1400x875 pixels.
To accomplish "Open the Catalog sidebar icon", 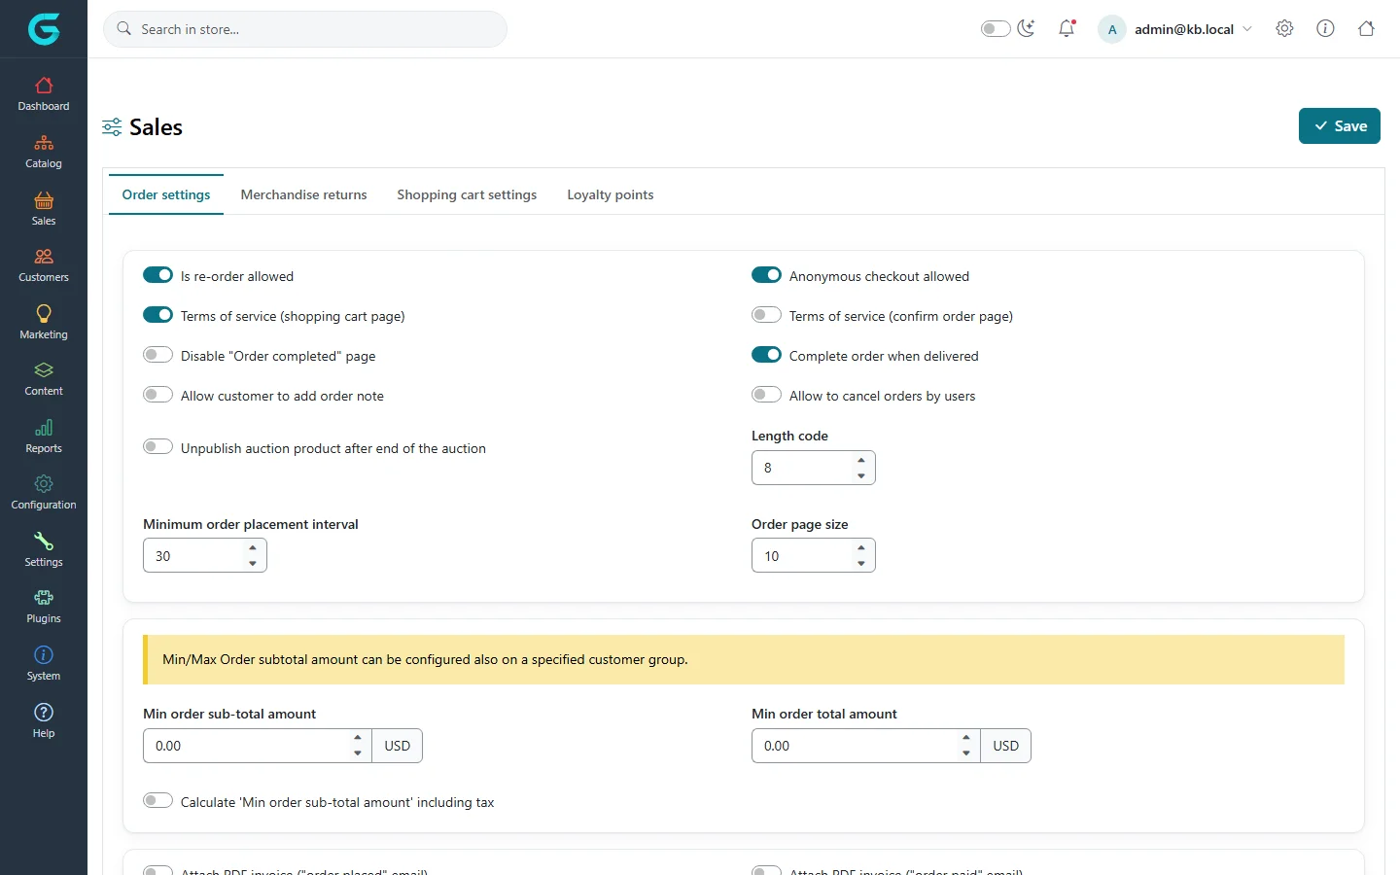I will [x=44, y=143].
